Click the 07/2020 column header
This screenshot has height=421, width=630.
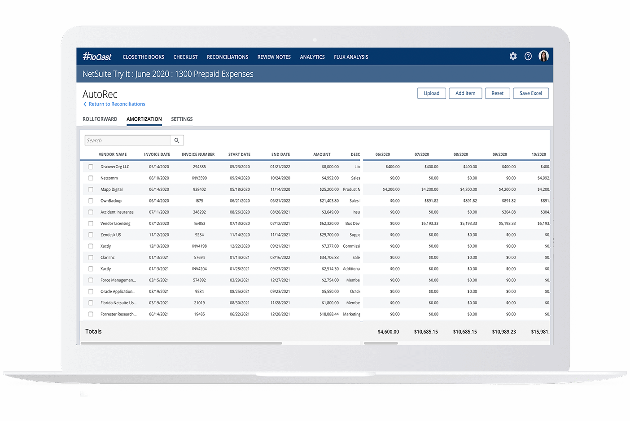(422, 154)
